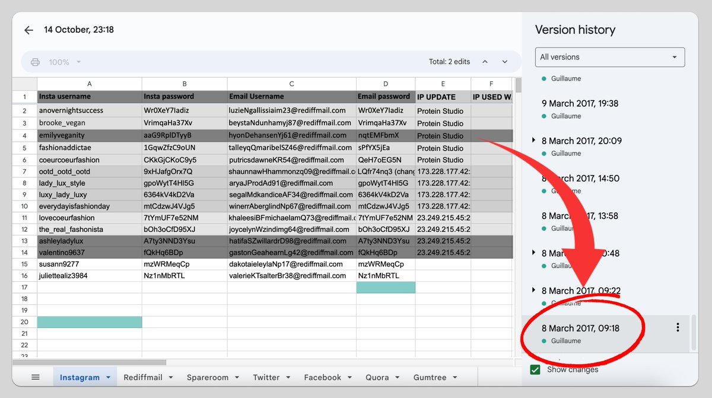The image size is (712, 398).
Task: Expand the 8 March 2017, 20:09 version group
Action: click(534, 141)
